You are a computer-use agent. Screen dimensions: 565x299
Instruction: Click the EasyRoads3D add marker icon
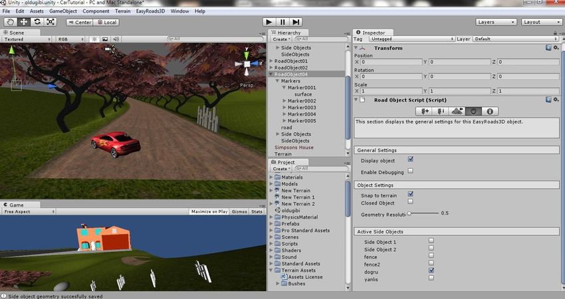tap(423, 111)
